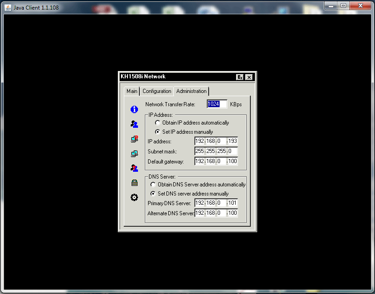Click the black gear icon in sidebar

tap(134, 197)
